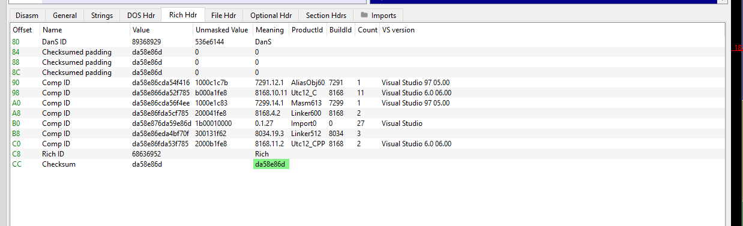Click the Unmasked Value column header

pos(221,29)
